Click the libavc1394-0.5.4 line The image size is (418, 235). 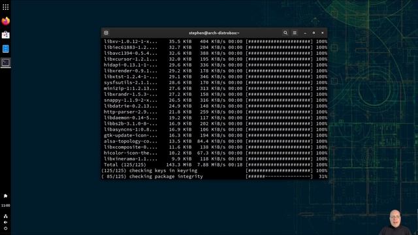[x=216, y=54]
